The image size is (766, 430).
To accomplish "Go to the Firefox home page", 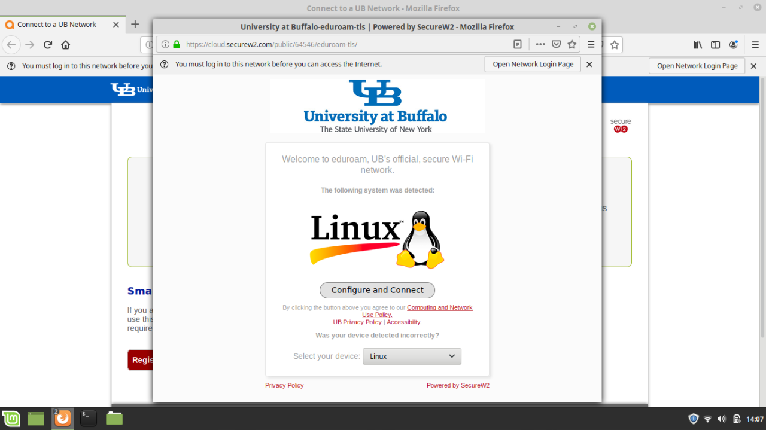I will coord(66,45).
